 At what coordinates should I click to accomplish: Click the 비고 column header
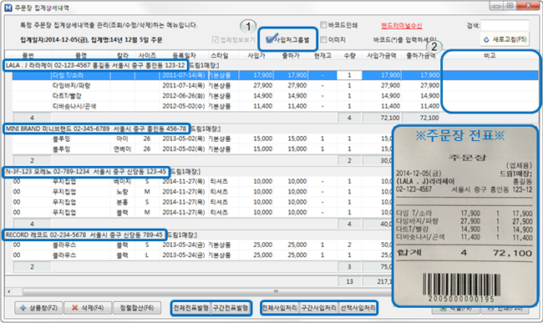(490, 55)
